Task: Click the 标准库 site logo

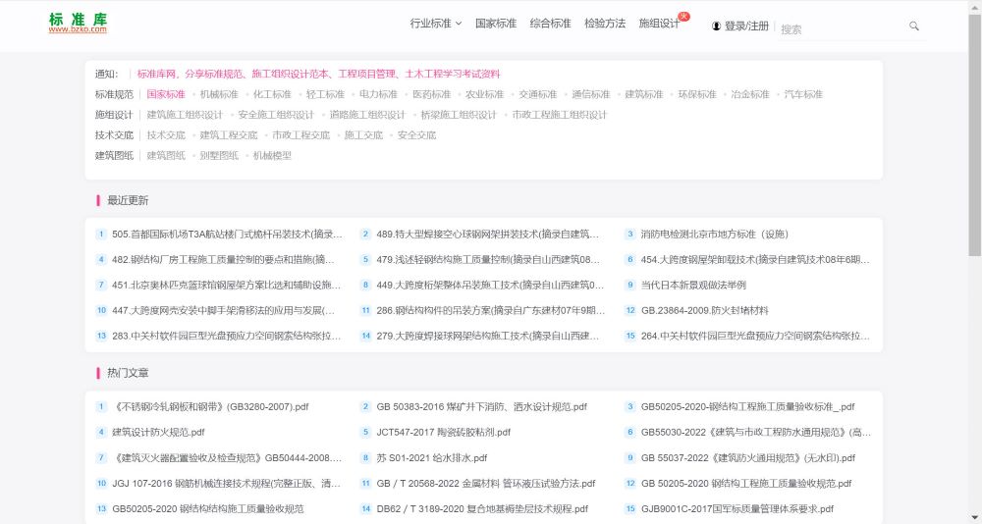Action: click(78, 24)
